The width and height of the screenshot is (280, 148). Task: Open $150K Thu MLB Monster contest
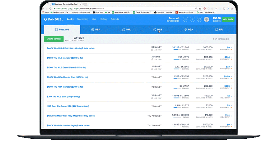[65, 58]
